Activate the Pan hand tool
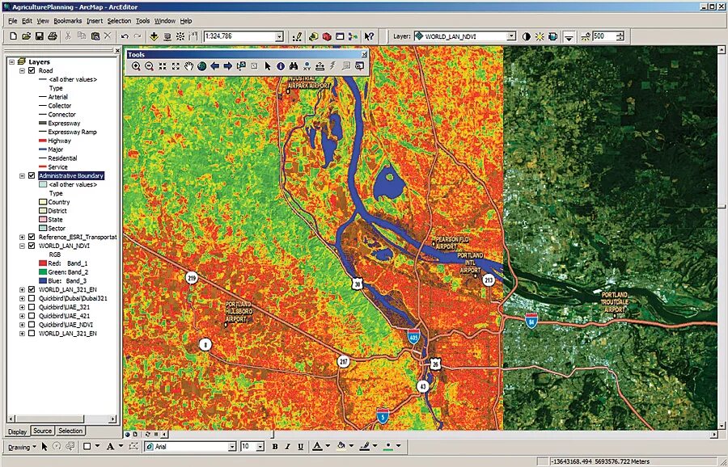This screenshot has height=467, width=728. [x=188, y=66]
